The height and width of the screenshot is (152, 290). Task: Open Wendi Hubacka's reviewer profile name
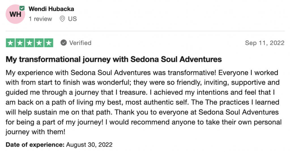click(51, 9)
